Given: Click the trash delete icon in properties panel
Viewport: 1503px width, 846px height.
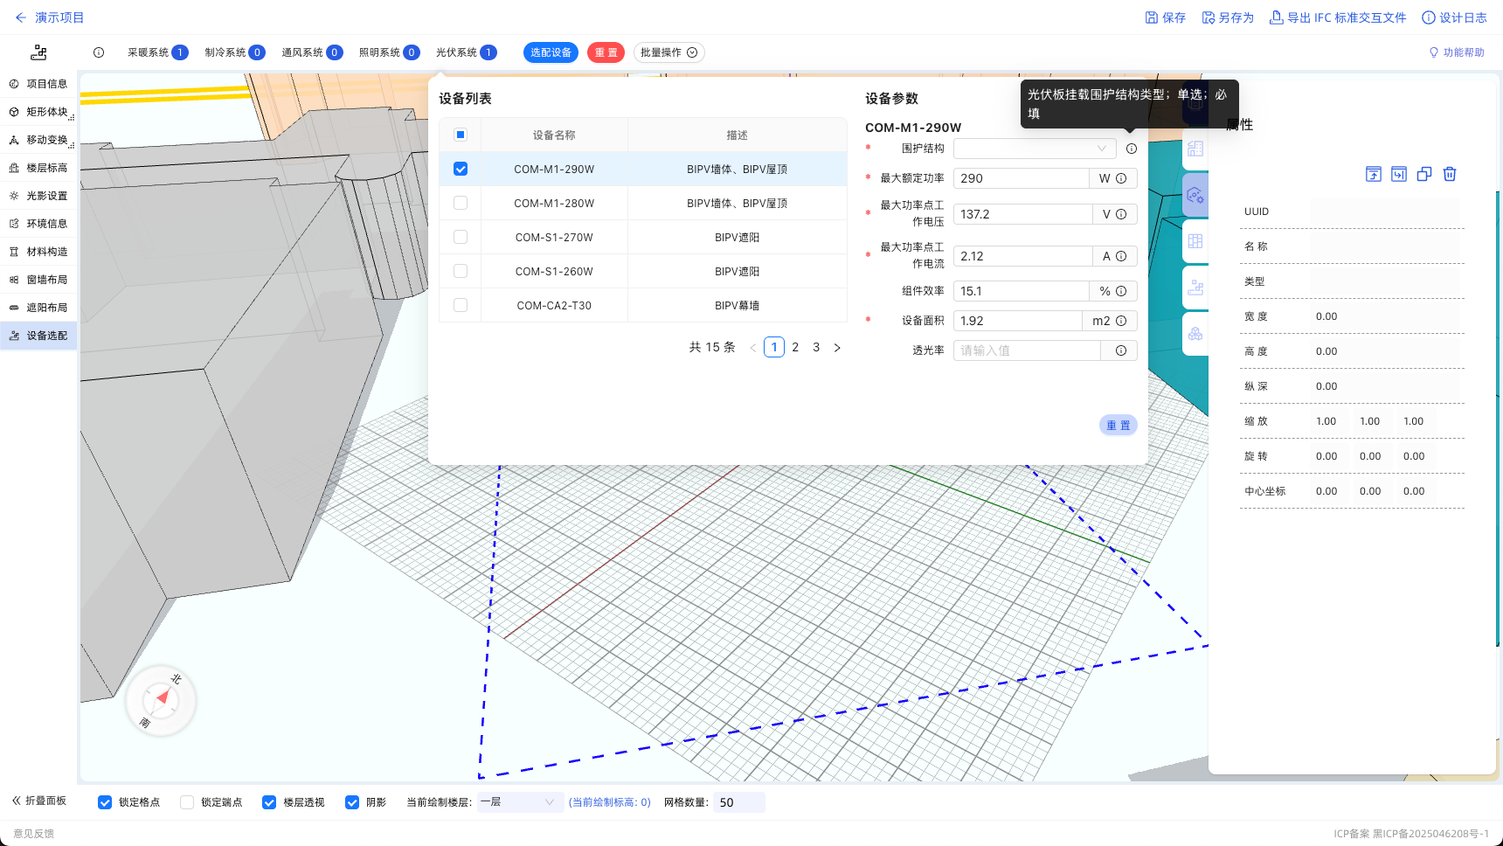Looking at the screenshot, I should [1450, 174].
